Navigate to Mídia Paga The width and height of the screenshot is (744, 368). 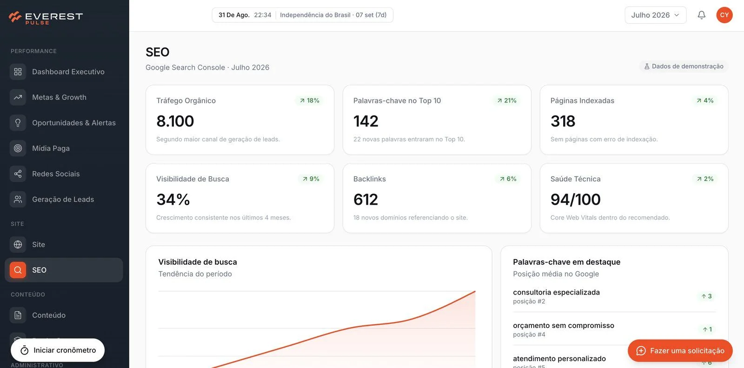pos(64,148)
